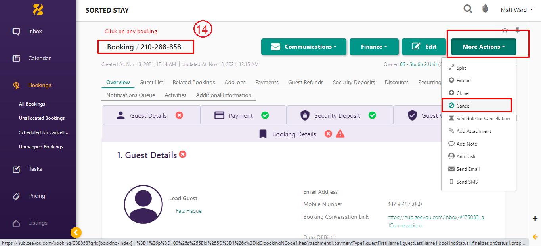Open the Tasks checklist icon
This screenshot has height=246, width=541.
click(16, 169)
